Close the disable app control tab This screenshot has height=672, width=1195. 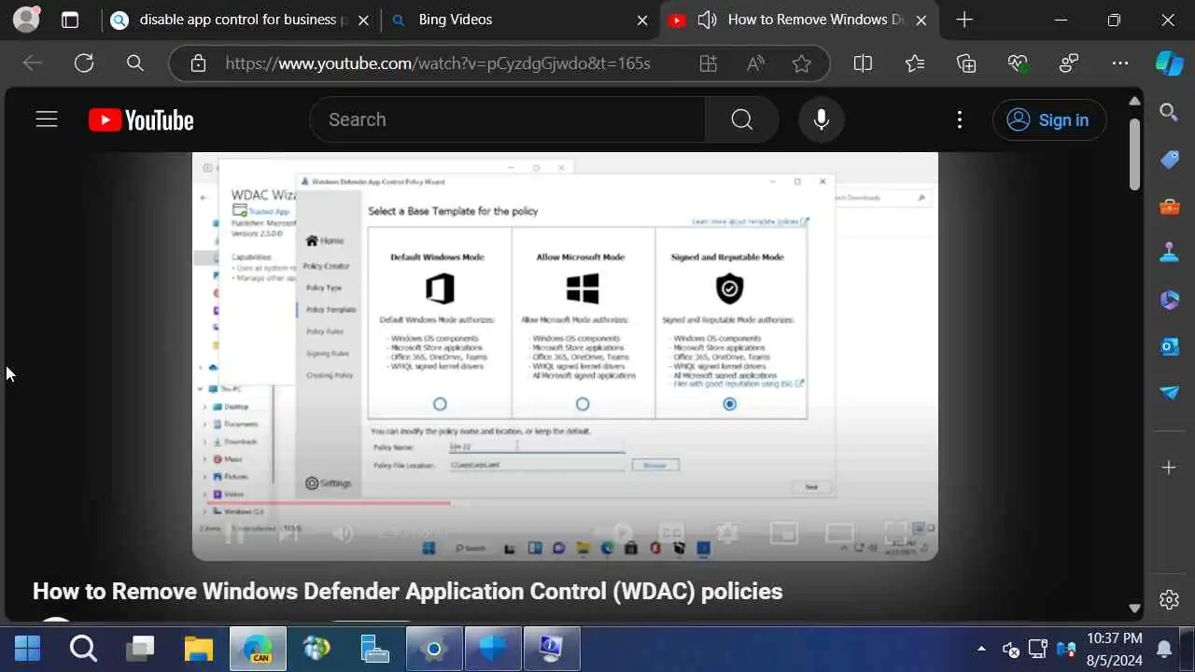363,20
